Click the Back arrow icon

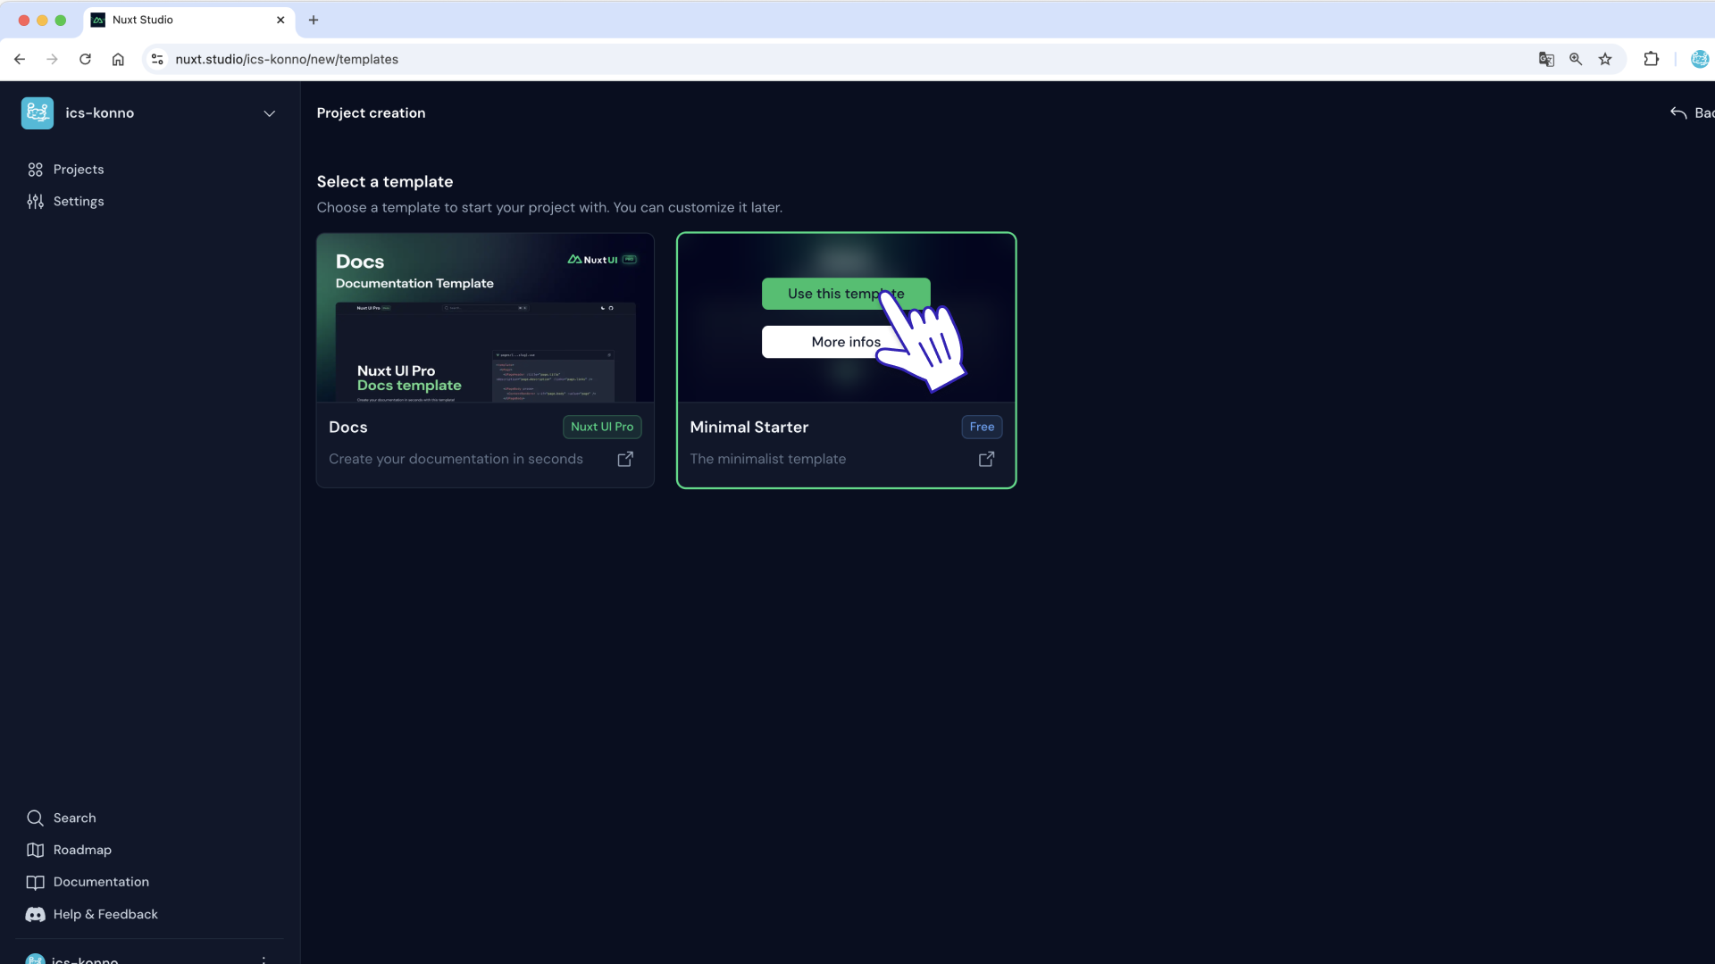(x=1678, y=113)
